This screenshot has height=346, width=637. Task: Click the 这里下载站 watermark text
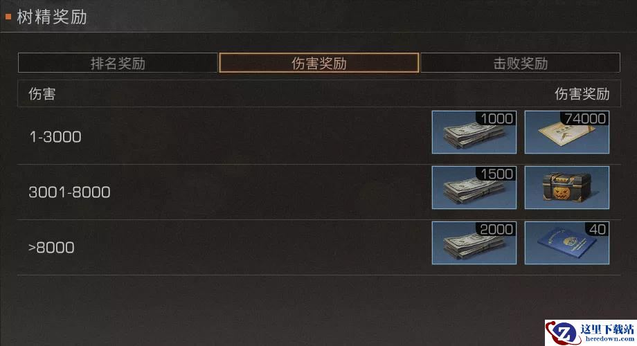pos(607,329)
